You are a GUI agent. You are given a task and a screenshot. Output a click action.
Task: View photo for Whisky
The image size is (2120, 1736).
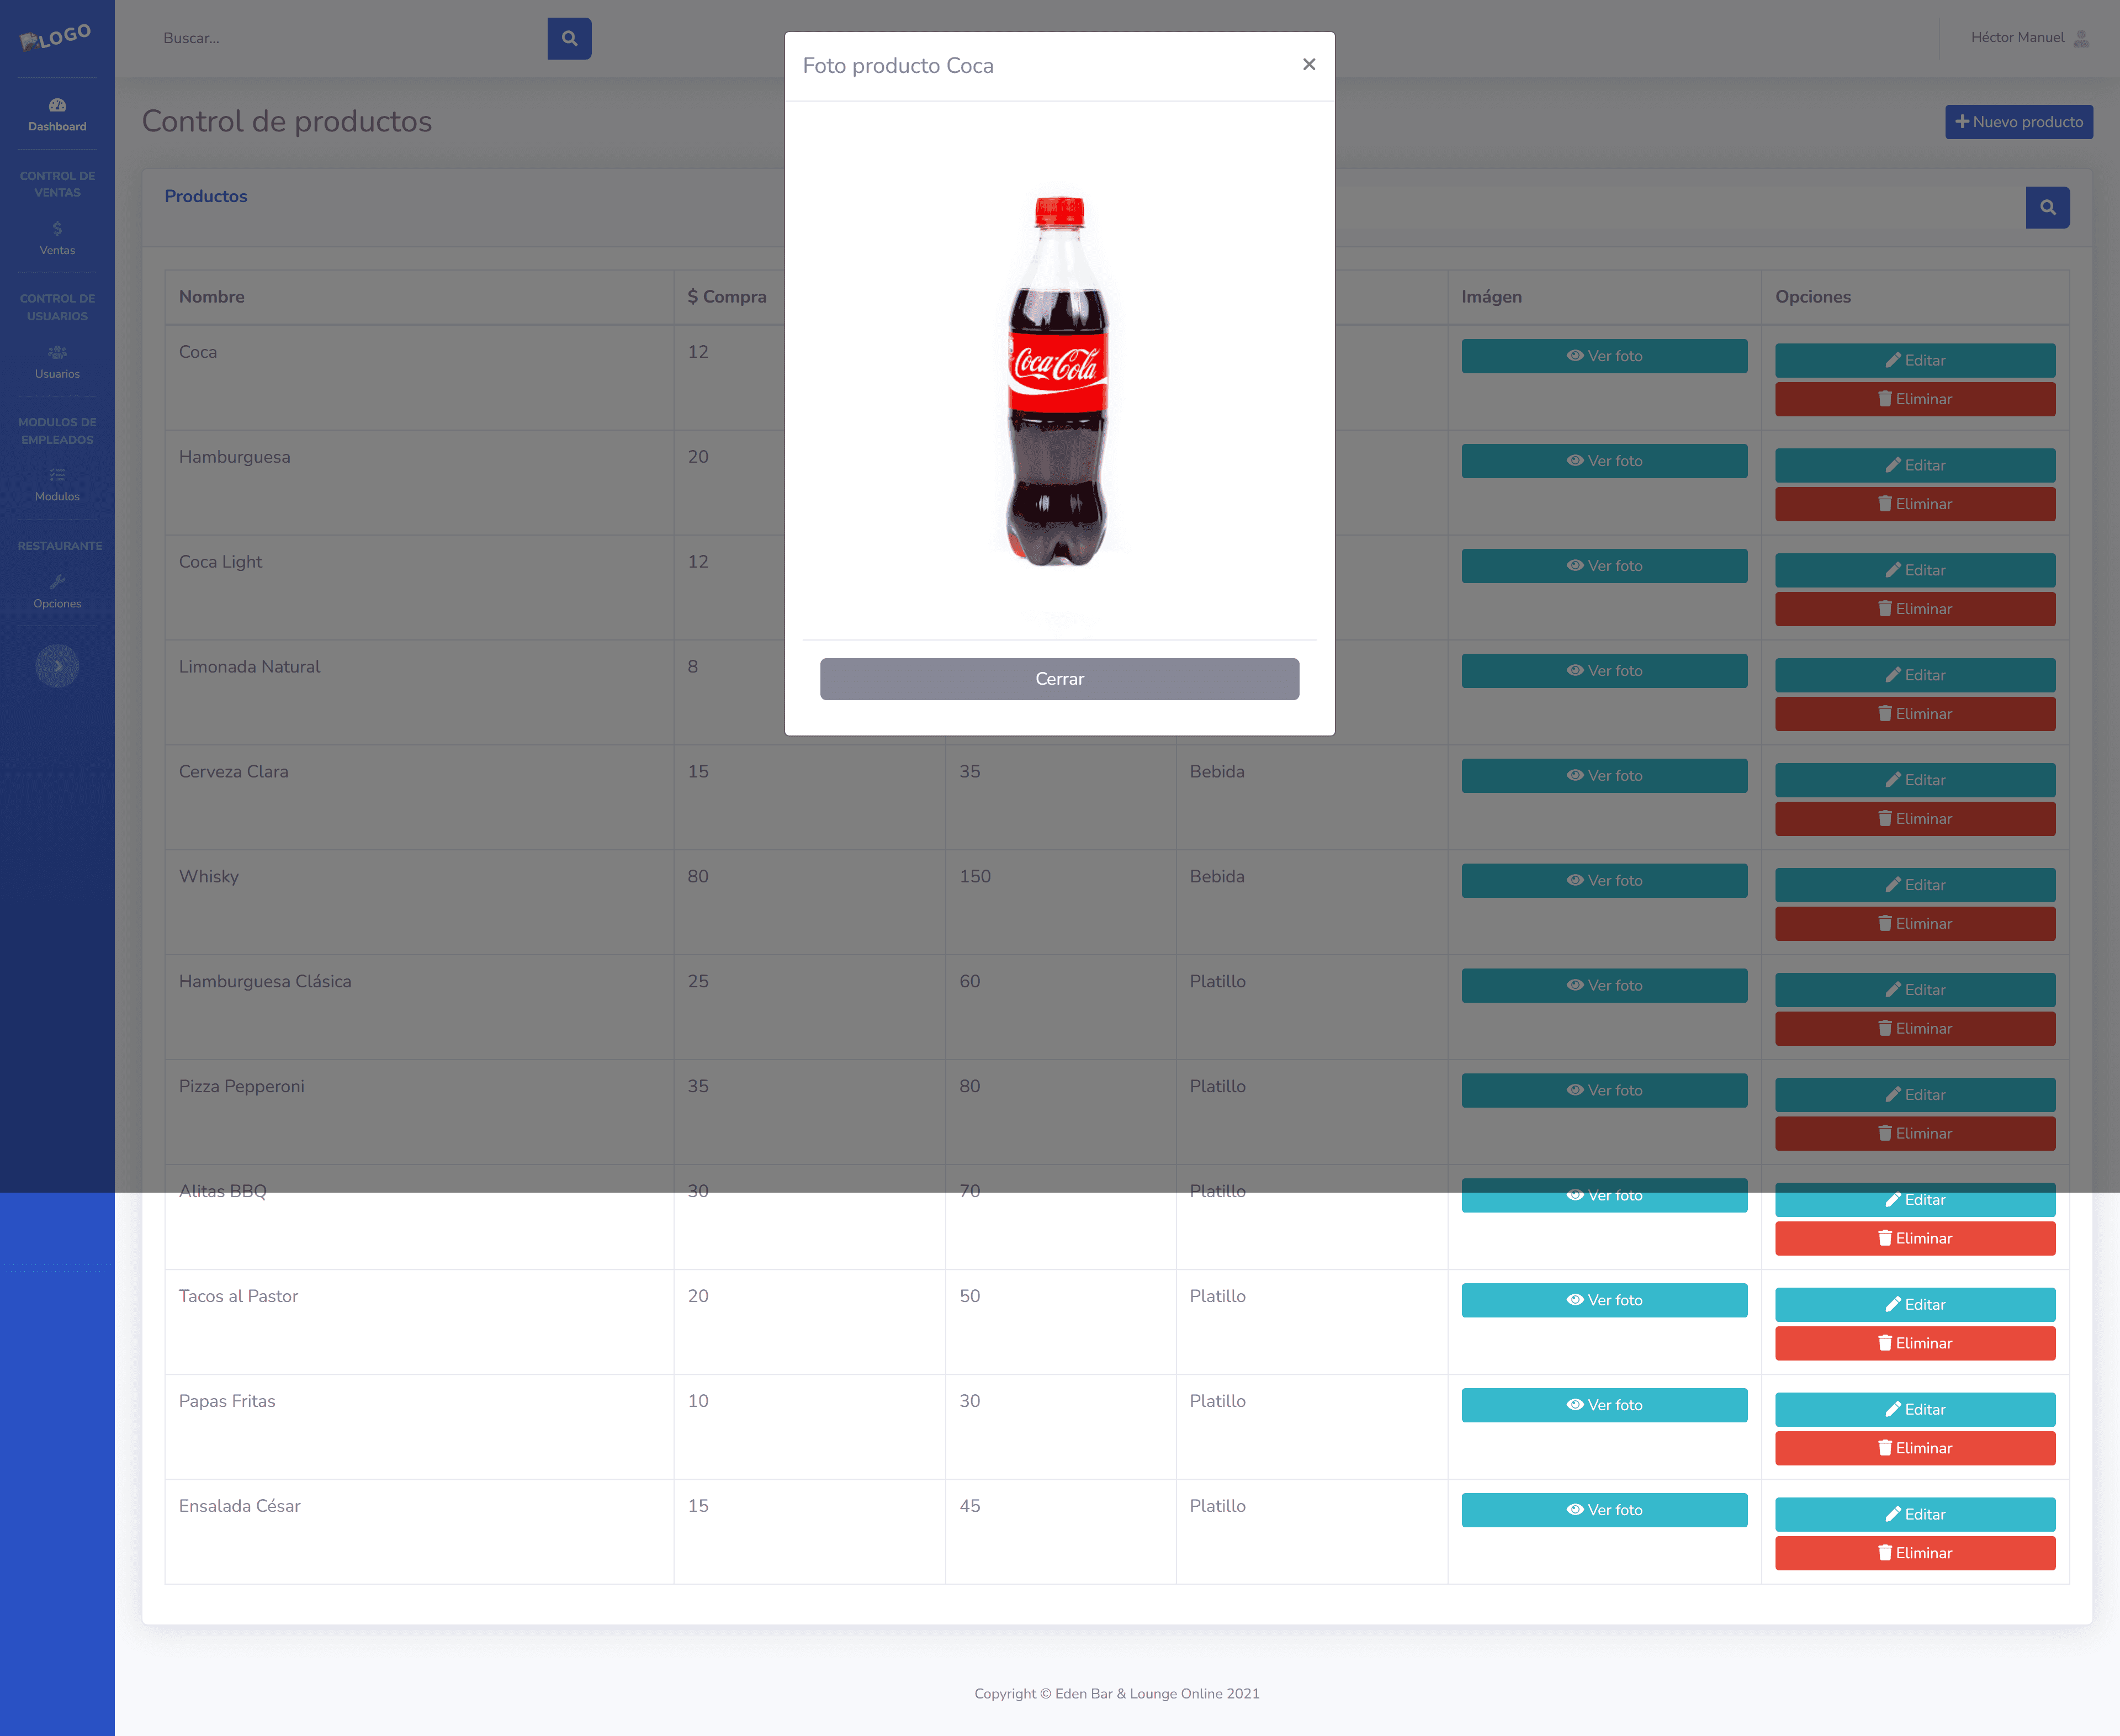click(1604, 881)
